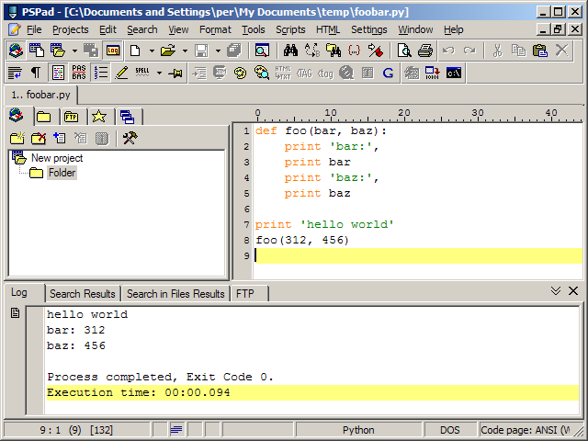Image resolution: width=588 pixels, height=441 pixels.
Task: Click the Save all files icon
Action: [234, 51]
